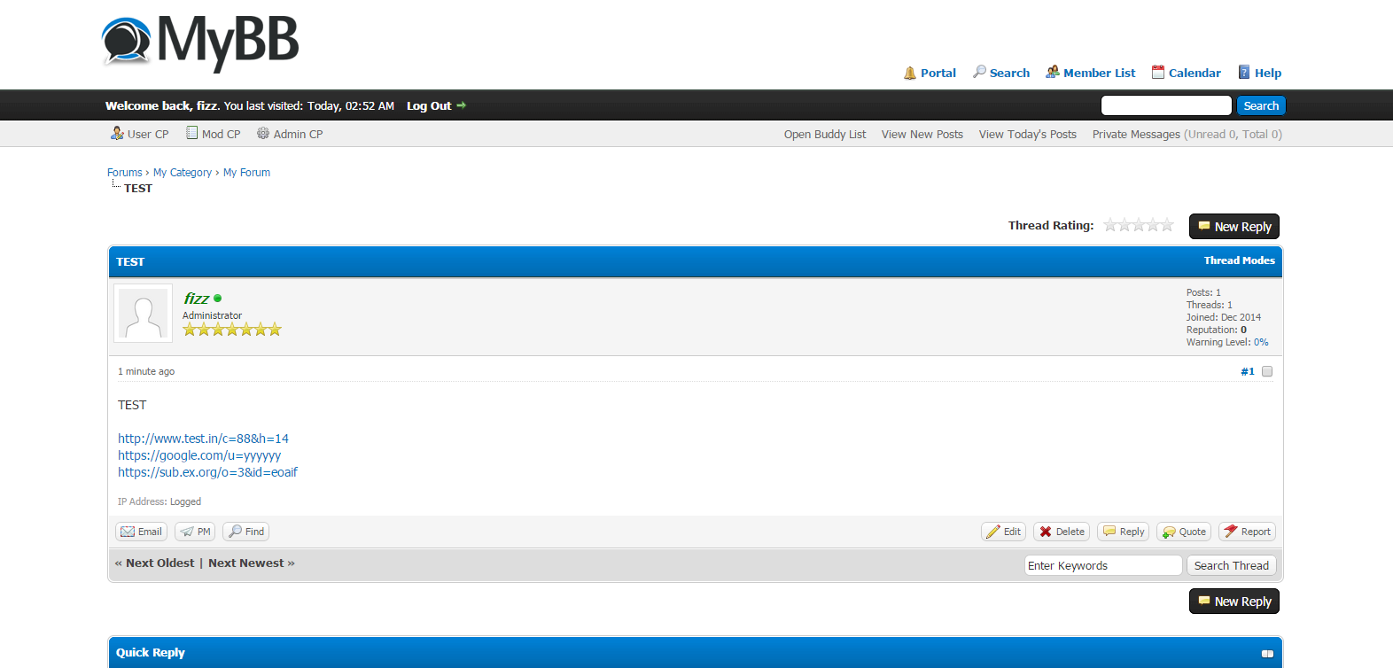Quote this post
The width and height of the screenshot is (1393, 668).
(x=1184, y=532)
